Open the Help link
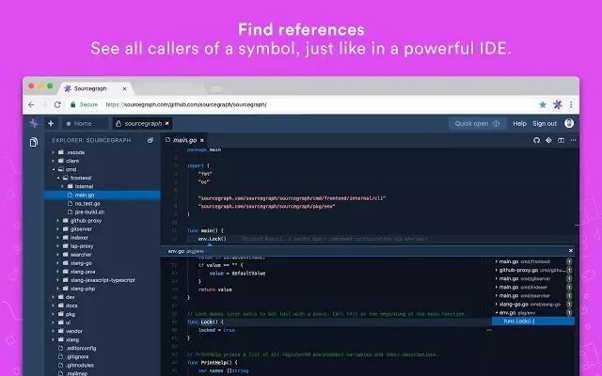 (519, 123)
